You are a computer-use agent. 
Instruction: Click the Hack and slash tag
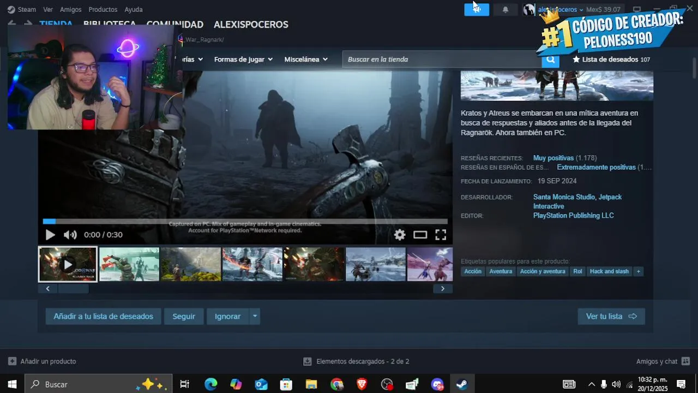point(609,271)
